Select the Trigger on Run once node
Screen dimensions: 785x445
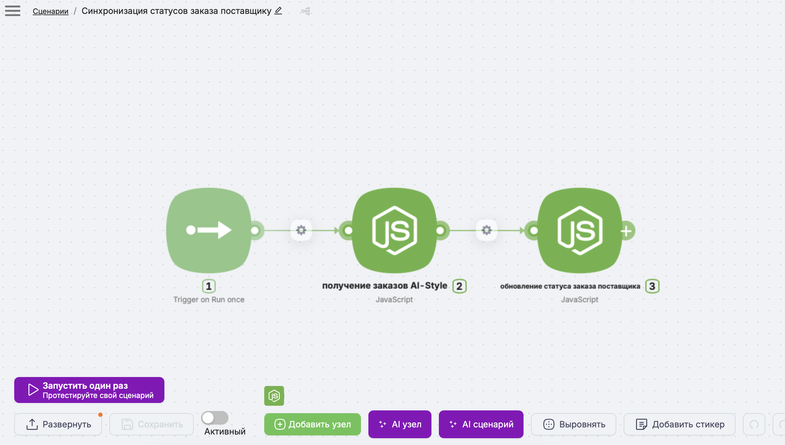tap(209, 230)
